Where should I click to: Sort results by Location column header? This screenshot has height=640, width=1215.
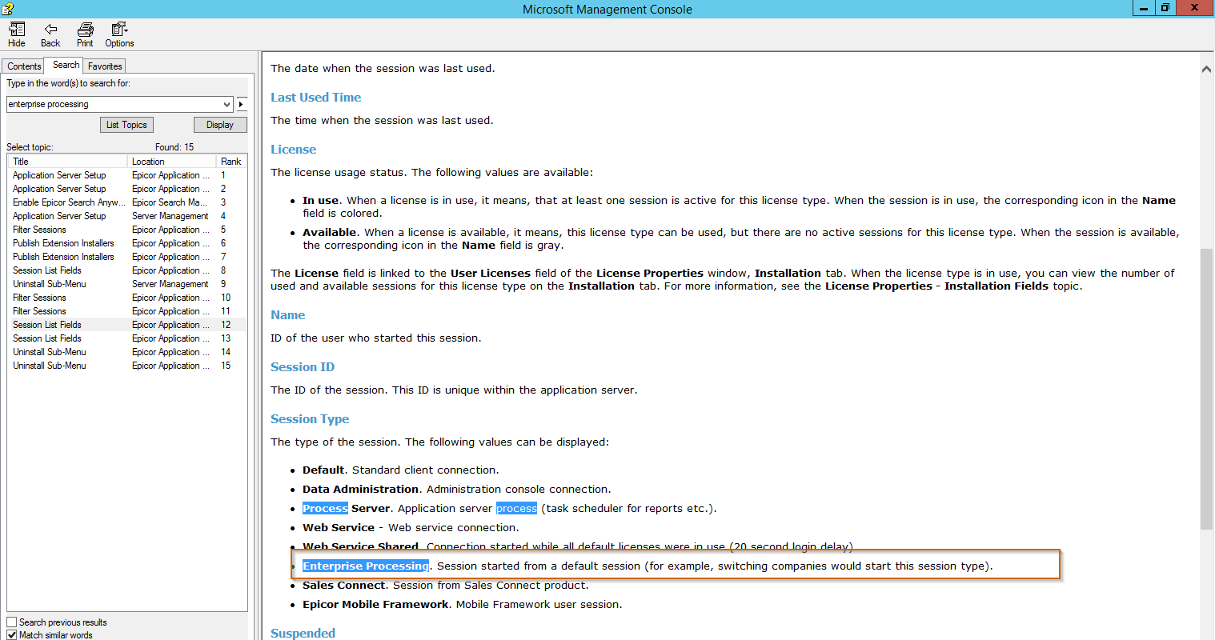(x=171, y=162)
